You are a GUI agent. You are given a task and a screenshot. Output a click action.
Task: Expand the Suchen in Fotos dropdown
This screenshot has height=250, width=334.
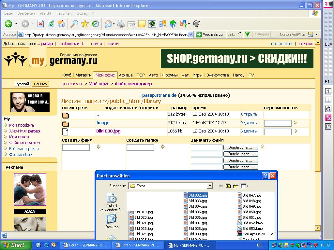tap(210, 186)
